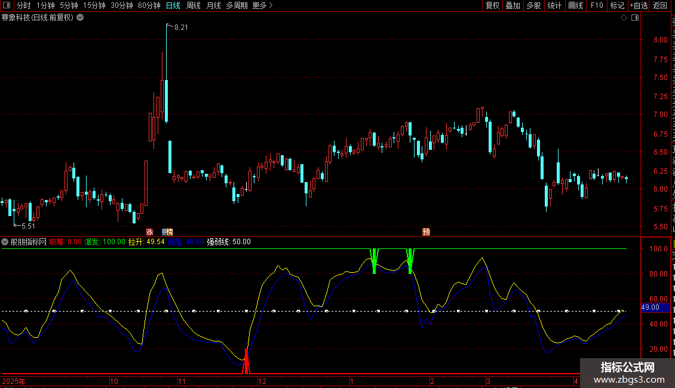Select the 日线 daily chart tab
Image resolution: width=675 pixels, height=388 pixels.
click(x=173, y=5)
